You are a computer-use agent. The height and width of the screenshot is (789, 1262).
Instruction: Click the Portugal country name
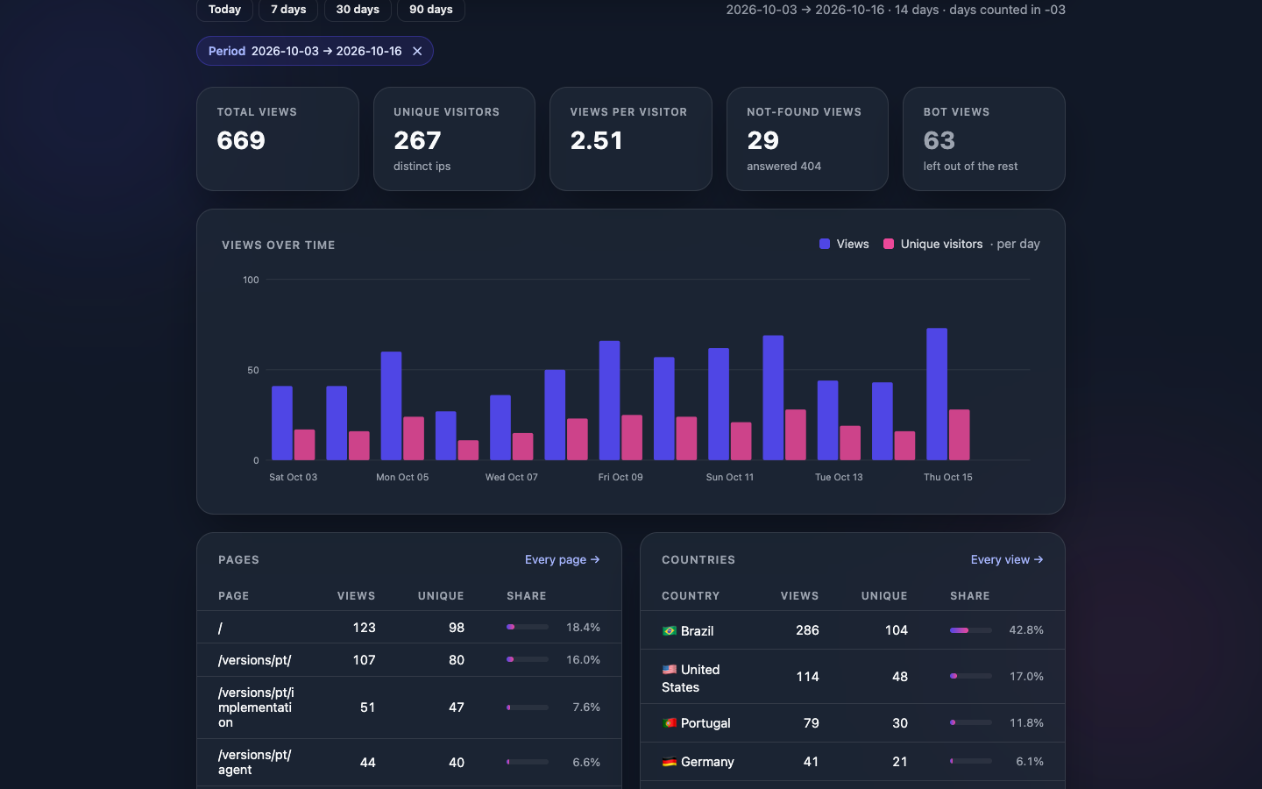coord(705,723)
